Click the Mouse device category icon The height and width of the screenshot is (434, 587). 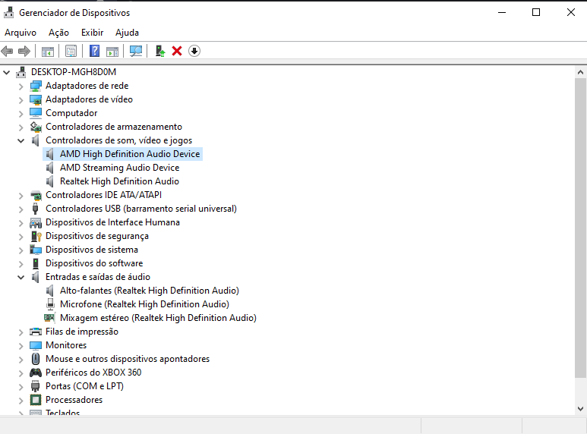tap(36, 359)
